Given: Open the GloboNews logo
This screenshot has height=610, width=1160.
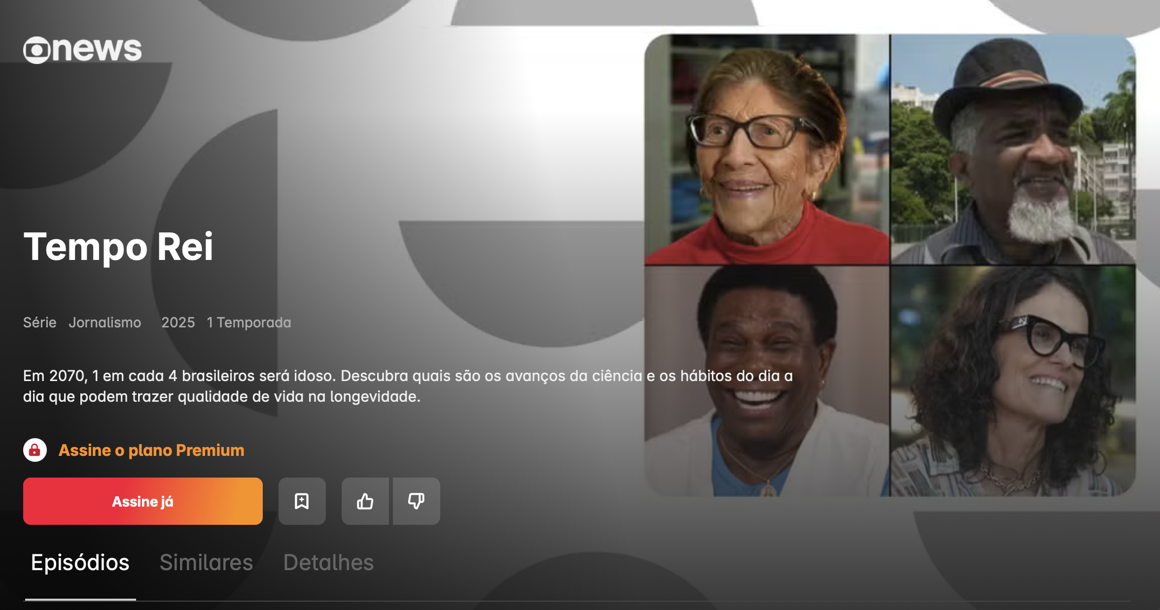Looking at the screenshot, I should (x=82, y=50).
